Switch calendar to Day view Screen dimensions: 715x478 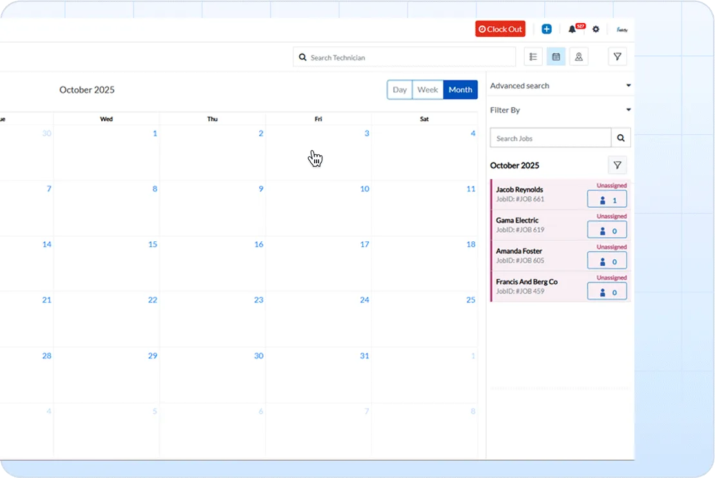400,90
